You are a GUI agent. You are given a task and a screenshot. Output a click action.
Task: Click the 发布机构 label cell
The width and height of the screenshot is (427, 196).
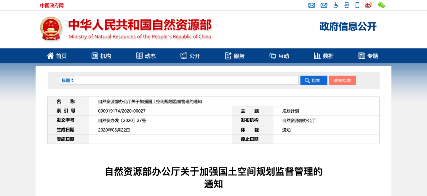click(253, 121)
